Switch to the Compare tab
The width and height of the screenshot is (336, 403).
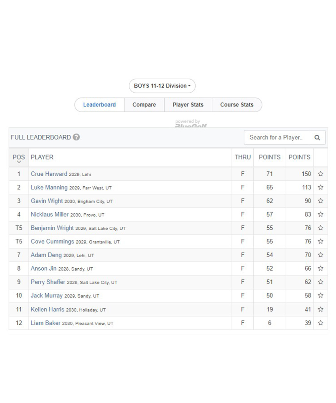[144, 105]
